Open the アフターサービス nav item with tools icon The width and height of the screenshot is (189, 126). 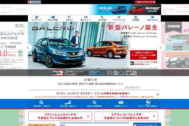(x=119, y=18)
